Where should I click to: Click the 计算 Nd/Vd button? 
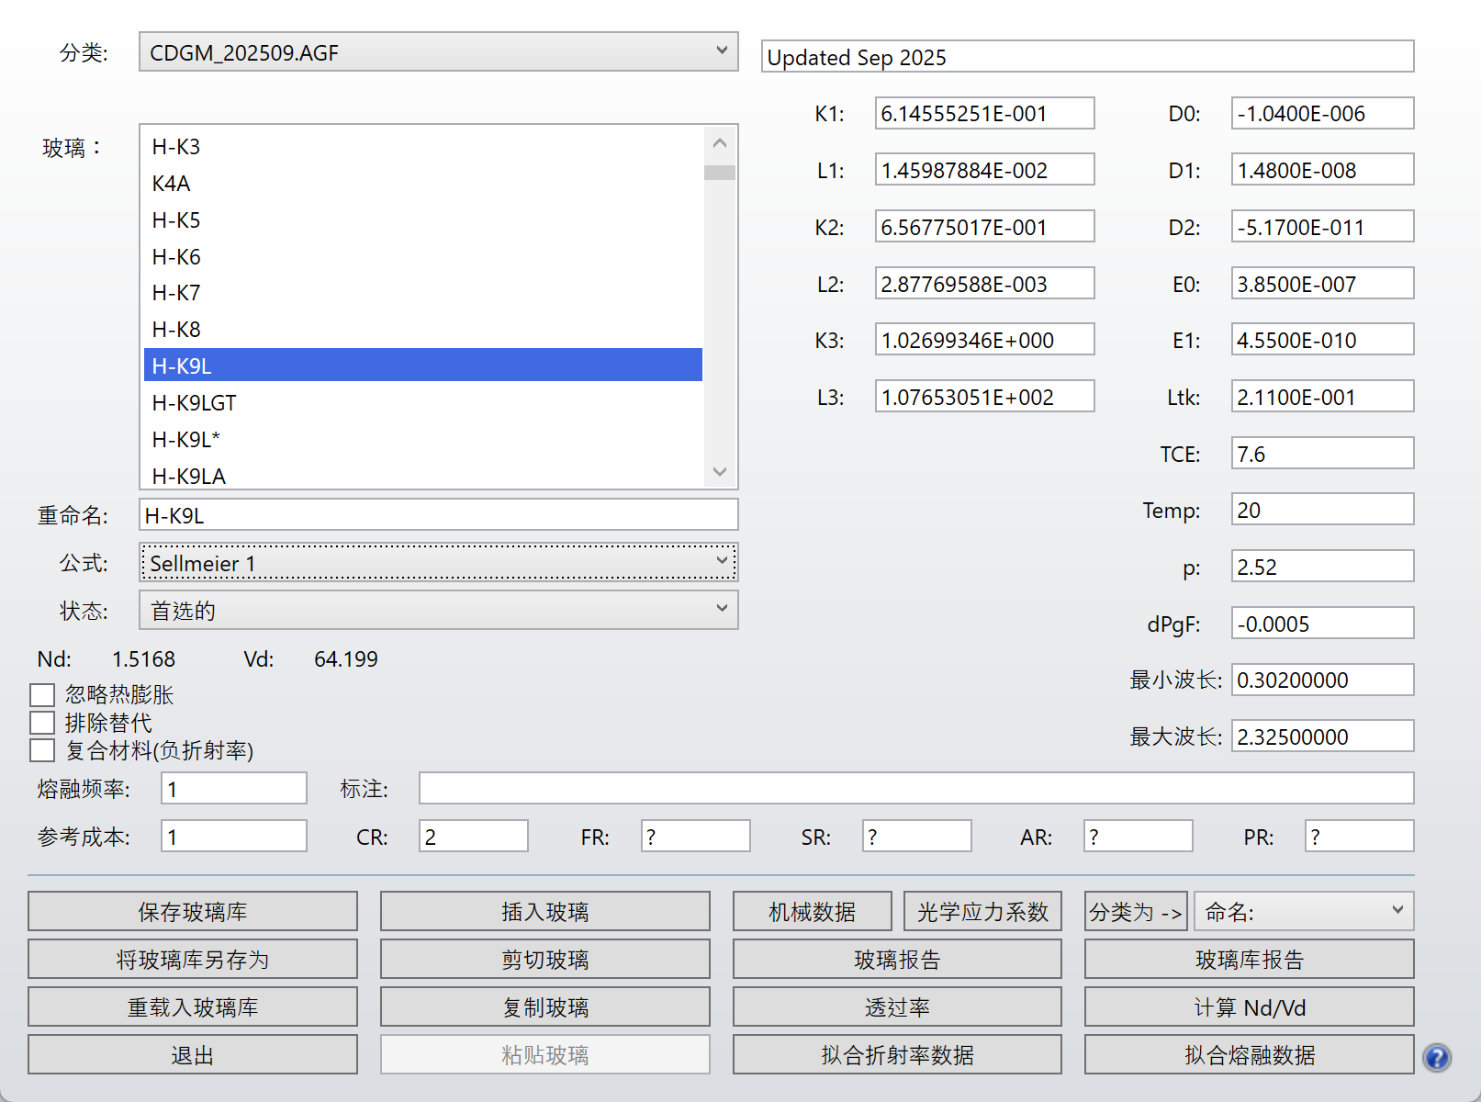1249,1007
